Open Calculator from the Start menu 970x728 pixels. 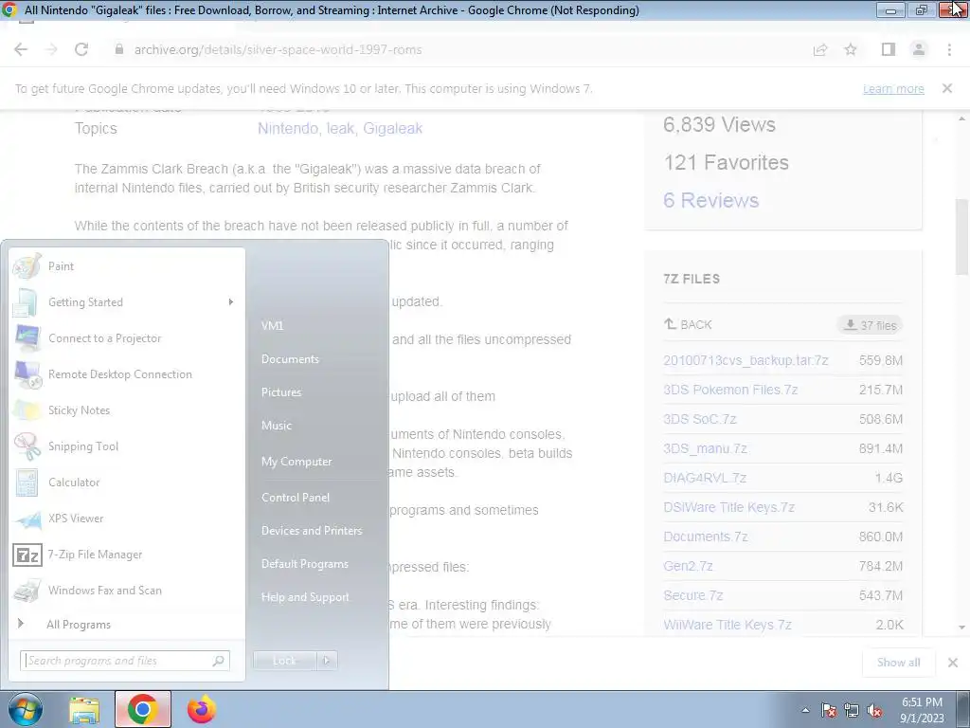coord(128,482)
